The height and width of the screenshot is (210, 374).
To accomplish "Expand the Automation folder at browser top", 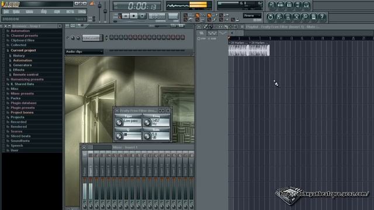I will coord(20,31).
